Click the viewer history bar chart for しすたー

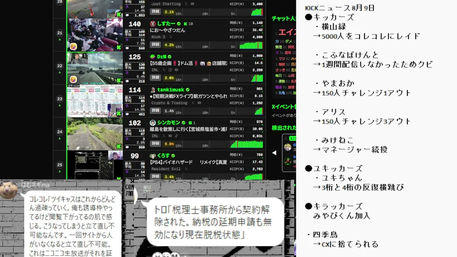tap(251, 45)
